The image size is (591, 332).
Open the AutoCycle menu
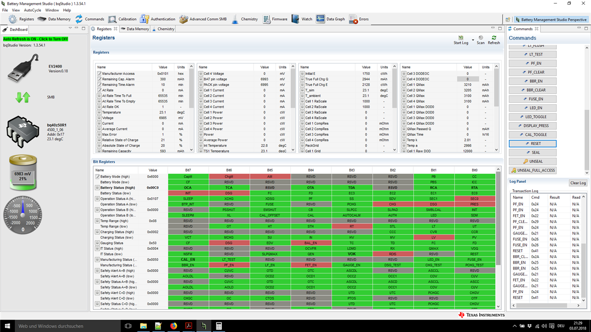(33, 10)
